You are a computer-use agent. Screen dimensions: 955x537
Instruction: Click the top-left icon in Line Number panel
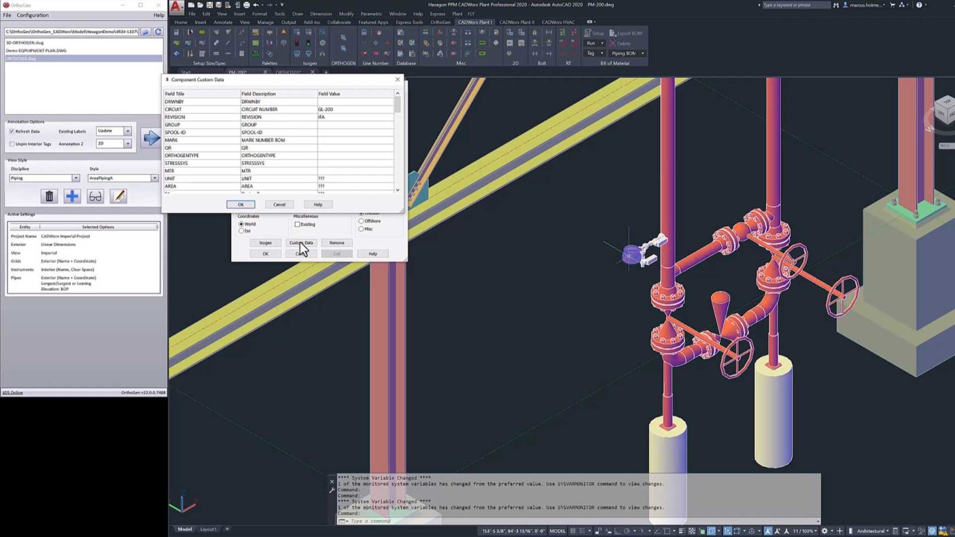tap(364, 32)
